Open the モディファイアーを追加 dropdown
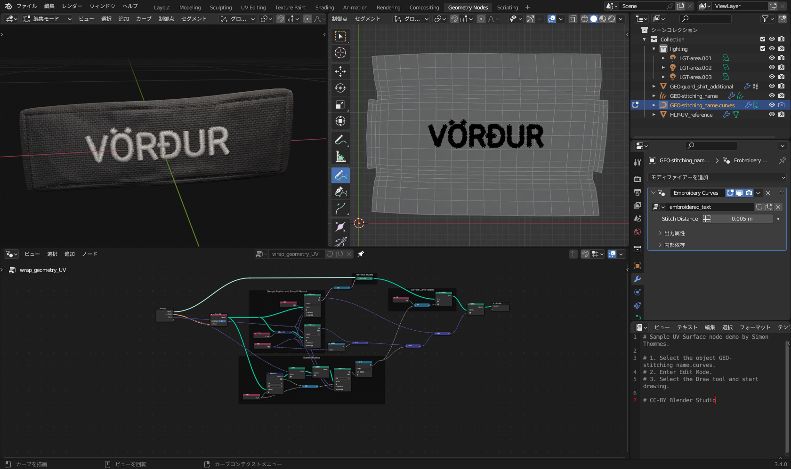 (717, 177)
